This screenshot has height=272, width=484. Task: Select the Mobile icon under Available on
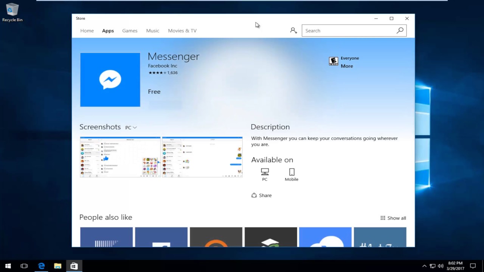pyautogui.click(x=292, y=171)
